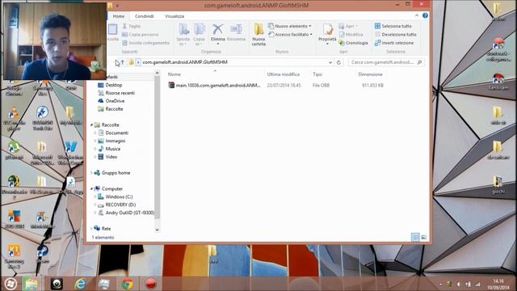Click Copia in ribbon button
Screen dimensions: 517x291
(199, 34)
